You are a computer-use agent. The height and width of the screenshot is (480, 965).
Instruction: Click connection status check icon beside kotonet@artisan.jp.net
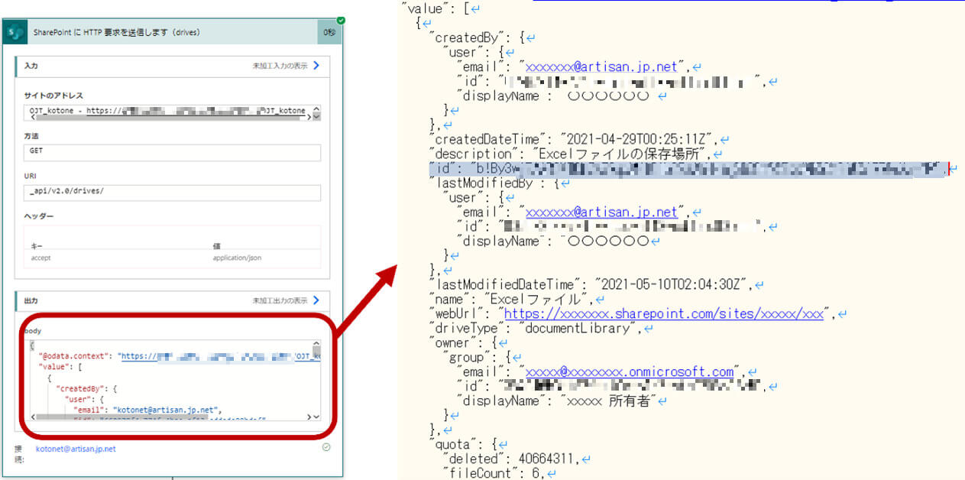326,447
